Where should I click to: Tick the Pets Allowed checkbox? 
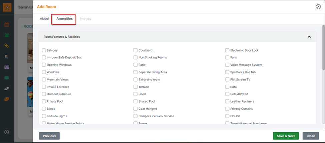(x=227, y=94)
